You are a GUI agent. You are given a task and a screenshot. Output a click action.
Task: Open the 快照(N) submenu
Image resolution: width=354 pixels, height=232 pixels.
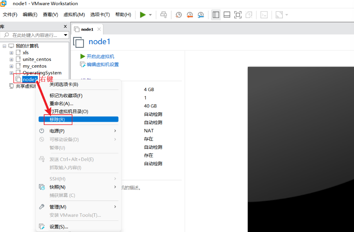tap(79, 187)
